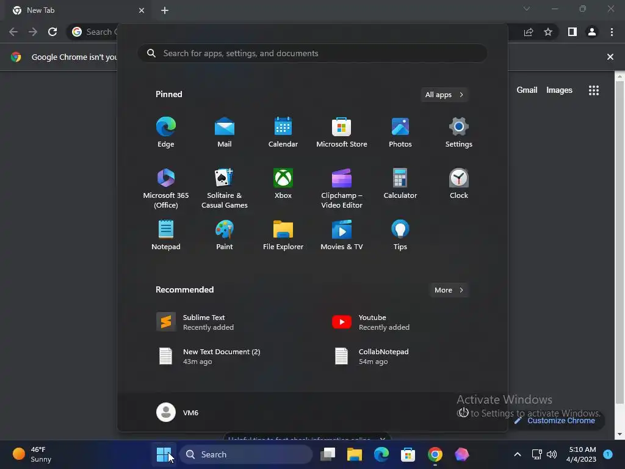Launch Microsoft 365 (Office)
The width and height of the screenshot is (625, 469).
pyautogui.click(x=166, y=188)
